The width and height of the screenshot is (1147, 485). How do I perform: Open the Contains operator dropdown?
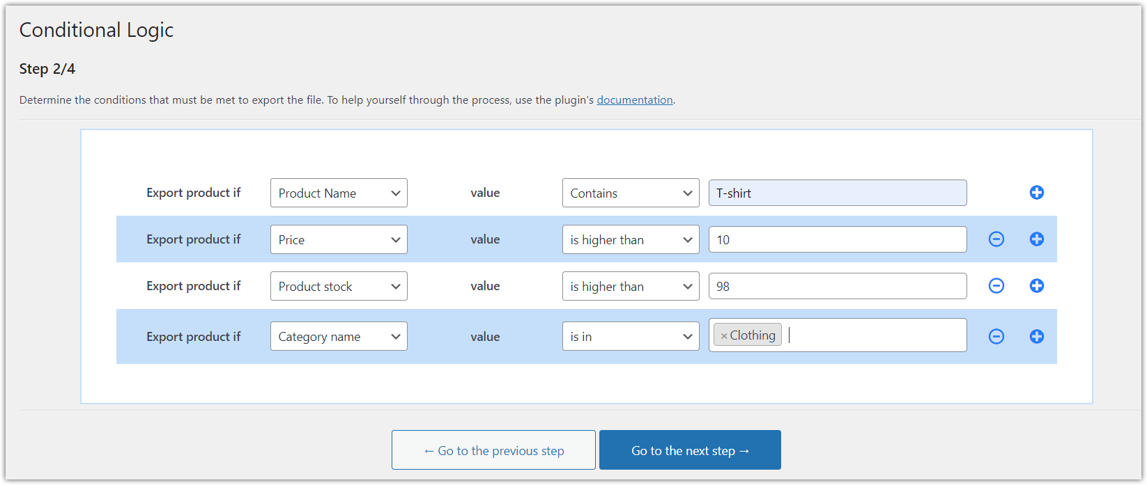tap(631, 193)
